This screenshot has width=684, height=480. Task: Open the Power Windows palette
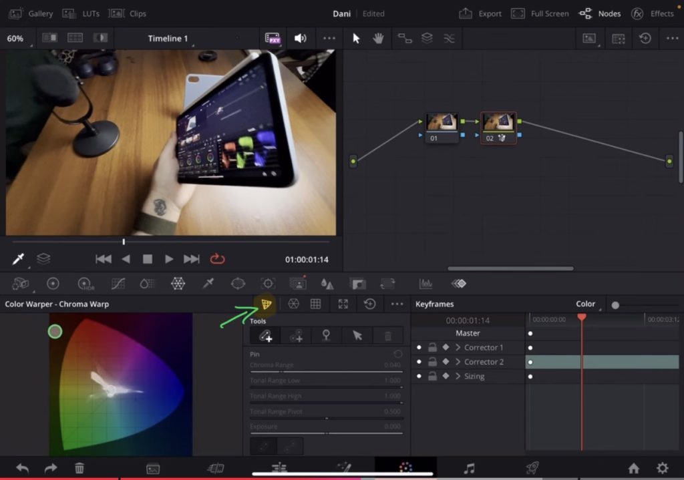point(238,283)
